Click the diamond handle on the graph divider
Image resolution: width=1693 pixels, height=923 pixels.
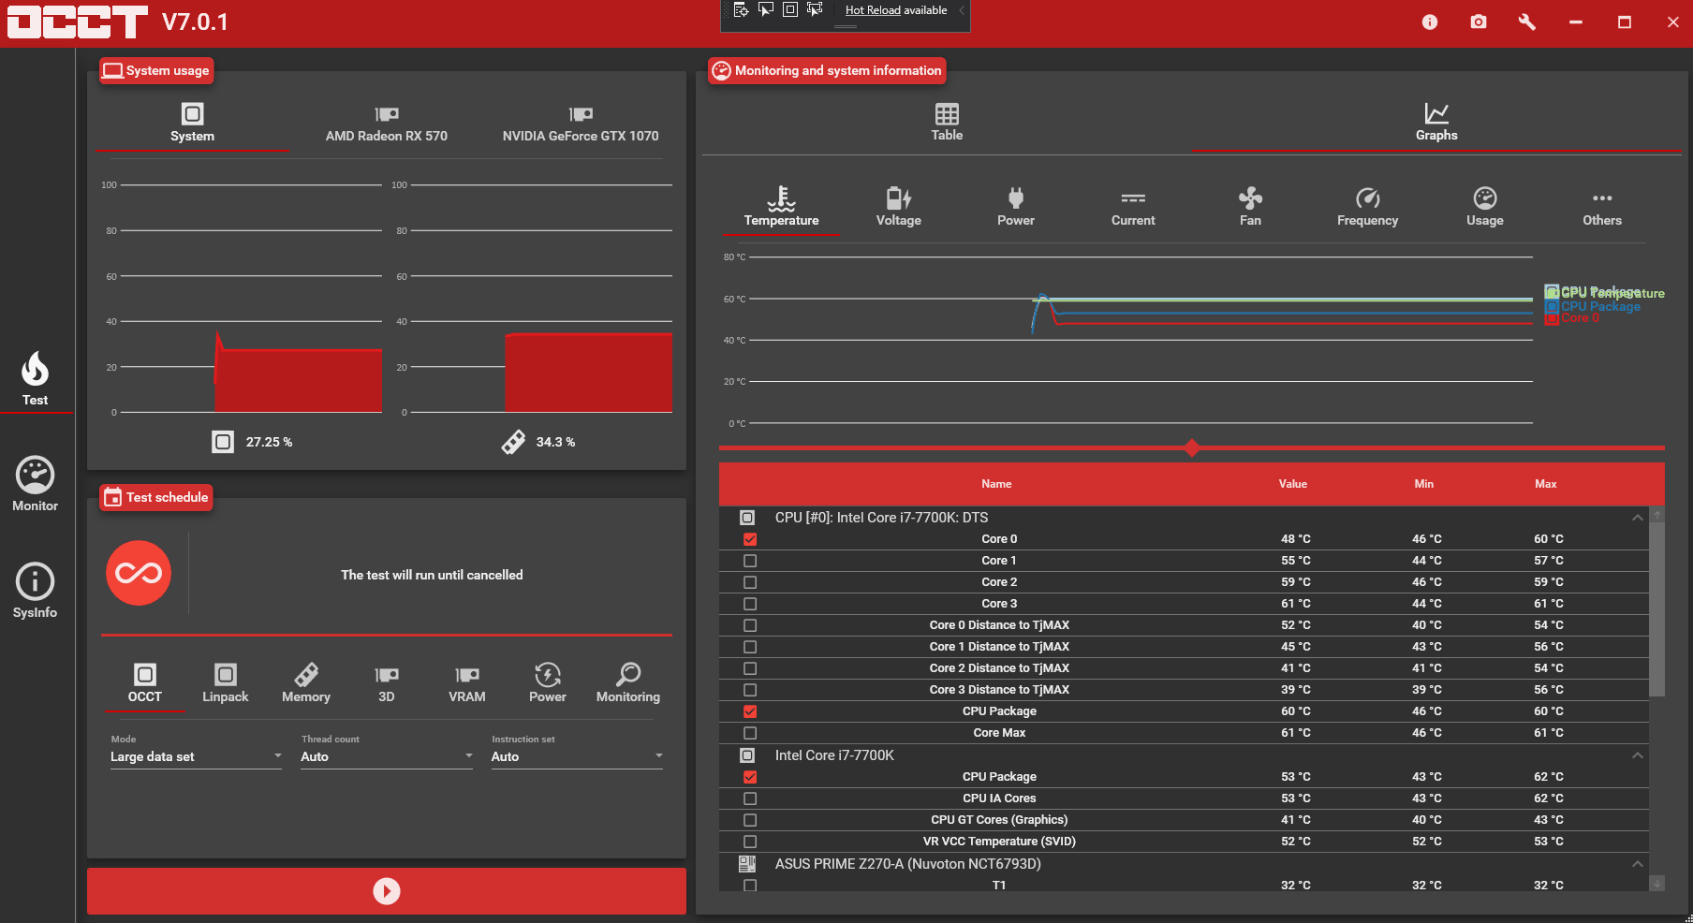point(1191,447)
